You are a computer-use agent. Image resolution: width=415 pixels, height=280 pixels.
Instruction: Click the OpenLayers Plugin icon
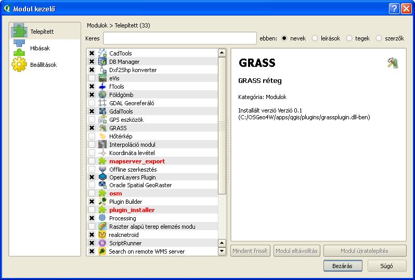pos(102,177)
